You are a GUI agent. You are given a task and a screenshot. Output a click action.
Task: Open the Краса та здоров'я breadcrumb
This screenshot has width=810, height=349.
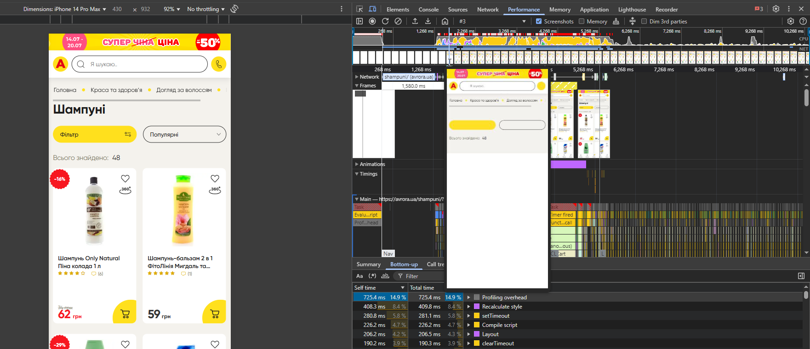click(116, 90)
